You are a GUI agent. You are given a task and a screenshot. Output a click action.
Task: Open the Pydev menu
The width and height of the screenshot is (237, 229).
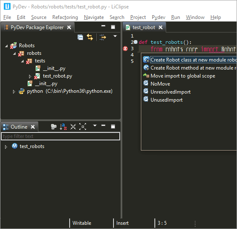(x=159, y=17)
